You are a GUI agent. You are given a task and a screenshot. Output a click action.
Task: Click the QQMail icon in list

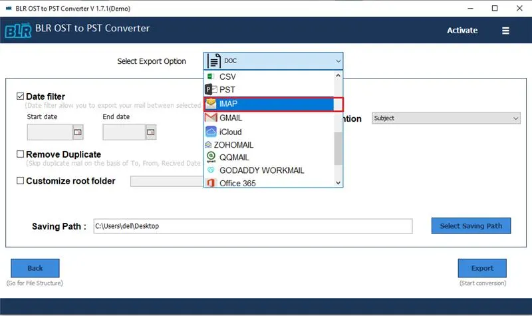point(211,157)
